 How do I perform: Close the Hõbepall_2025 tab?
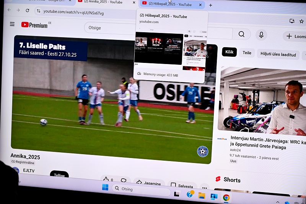pos(200,5)
